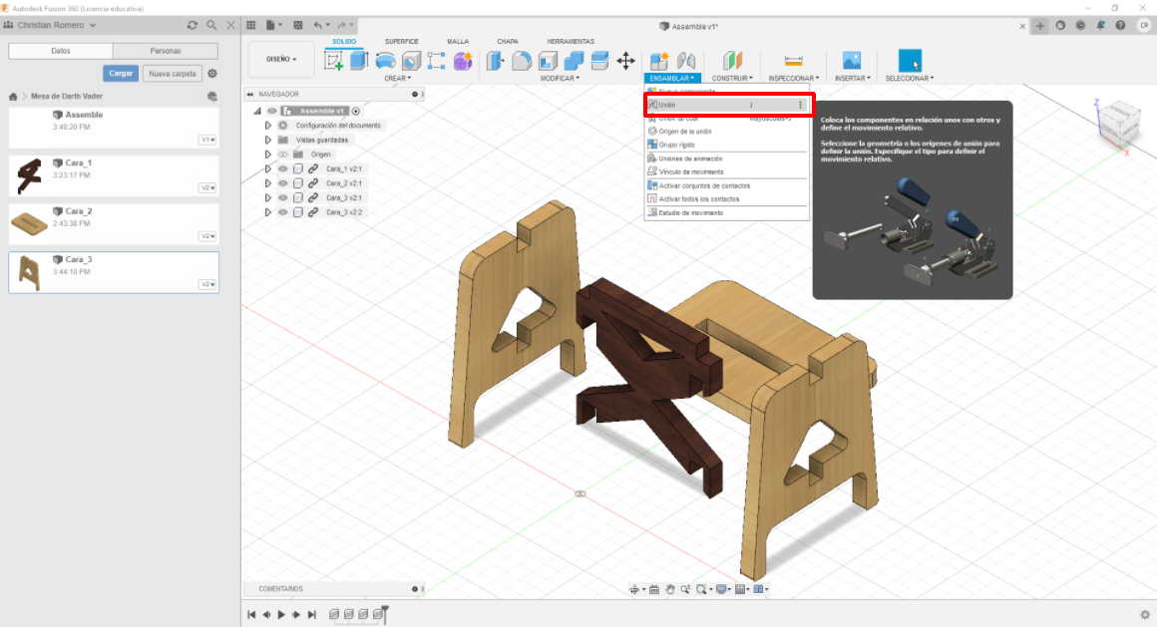Open Christian Romero team dropdown
The image size is (1157, 627).
point(56,25)
